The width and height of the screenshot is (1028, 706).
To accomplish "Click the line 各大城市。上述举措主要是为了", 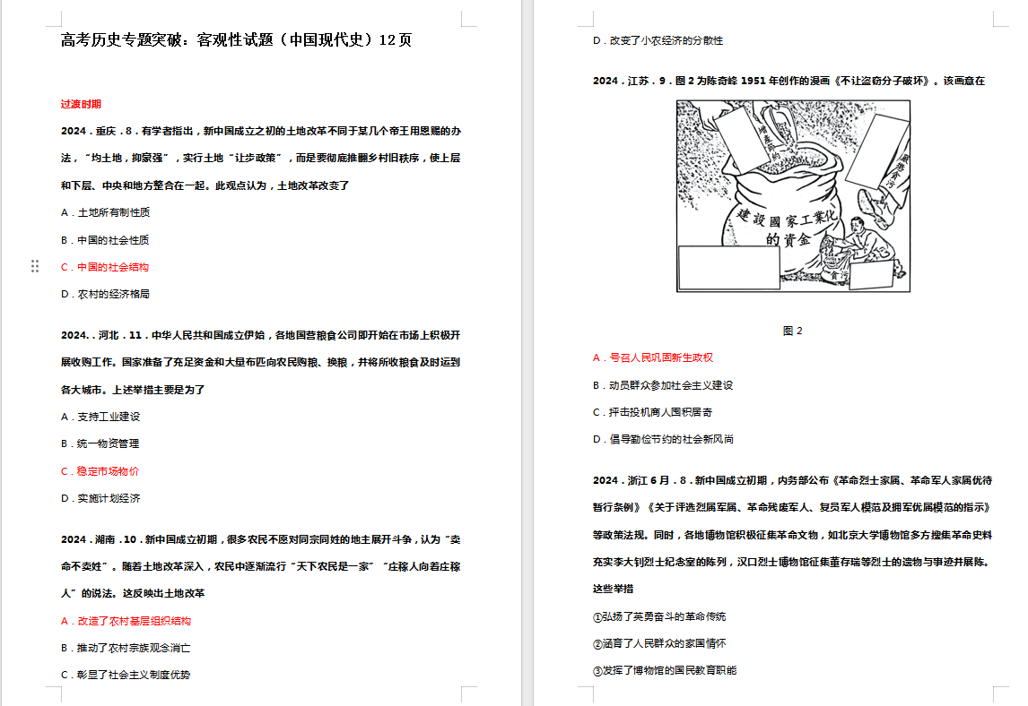I will 133,390.
